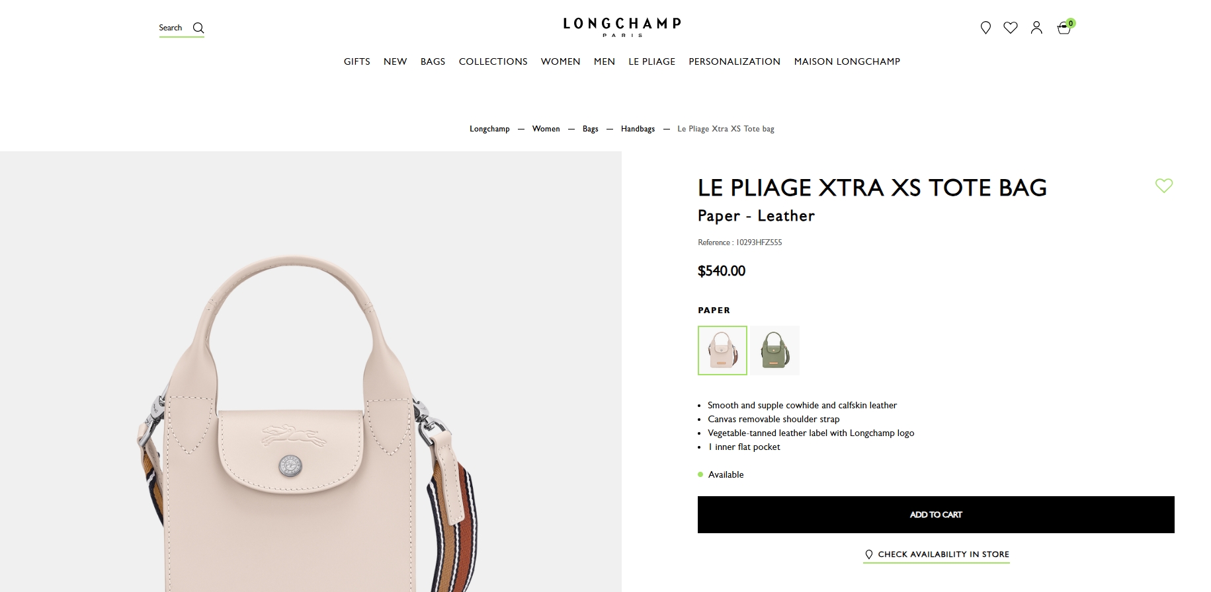Open the Le Pliage menu
This screenshot has width=1211, height=592.
pos(652,61)
